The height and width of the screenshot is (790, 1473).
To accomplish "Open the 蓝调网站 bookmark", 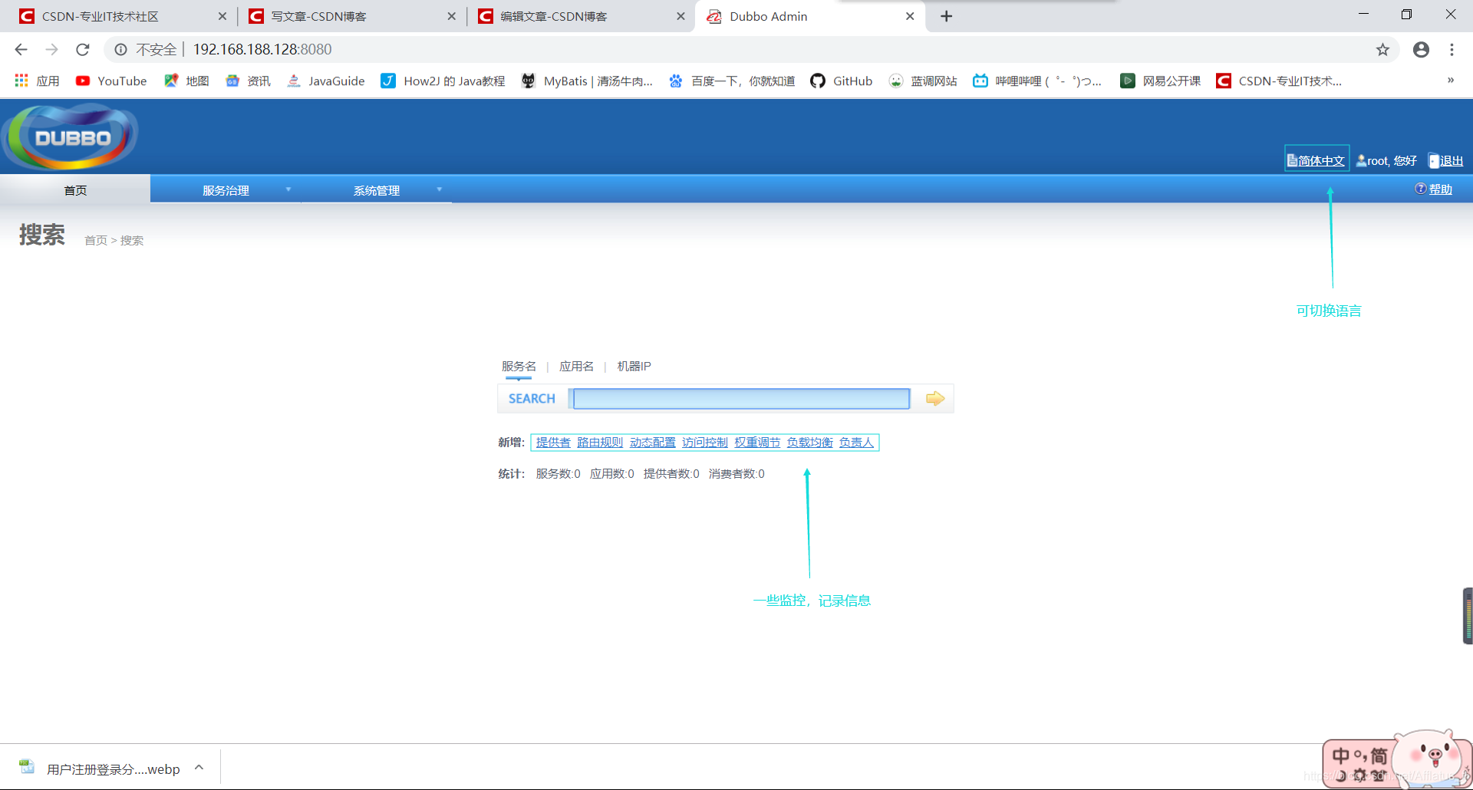I will (x=923, y=81).
